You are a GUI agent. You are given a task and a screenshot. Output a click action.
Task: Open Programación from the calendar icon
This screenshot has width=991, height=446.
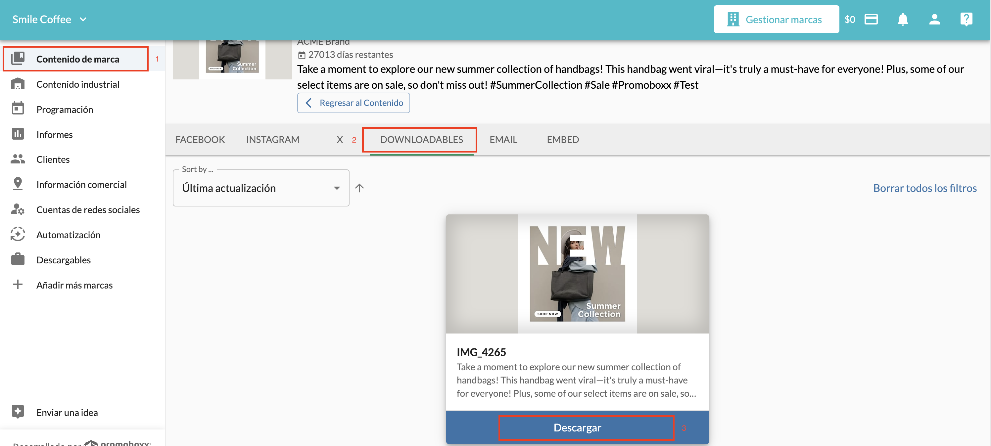(x=18, y=109)
